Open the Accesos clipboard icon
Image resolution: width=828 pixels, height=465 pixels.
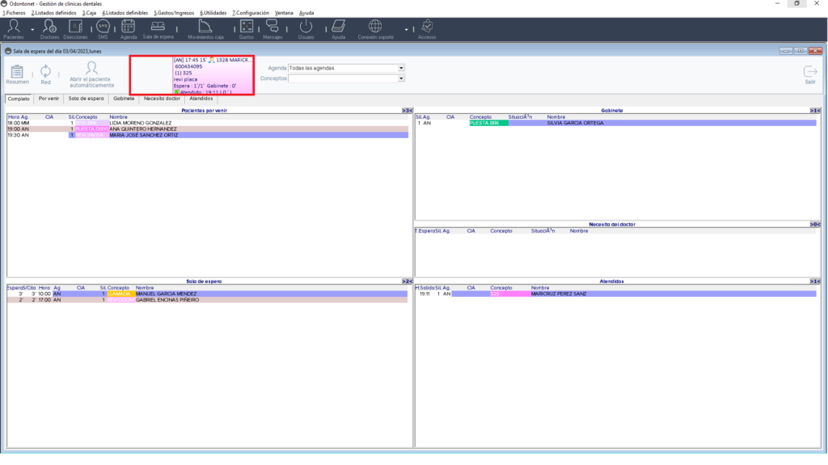pyautogui.click(x=427, y=29)
